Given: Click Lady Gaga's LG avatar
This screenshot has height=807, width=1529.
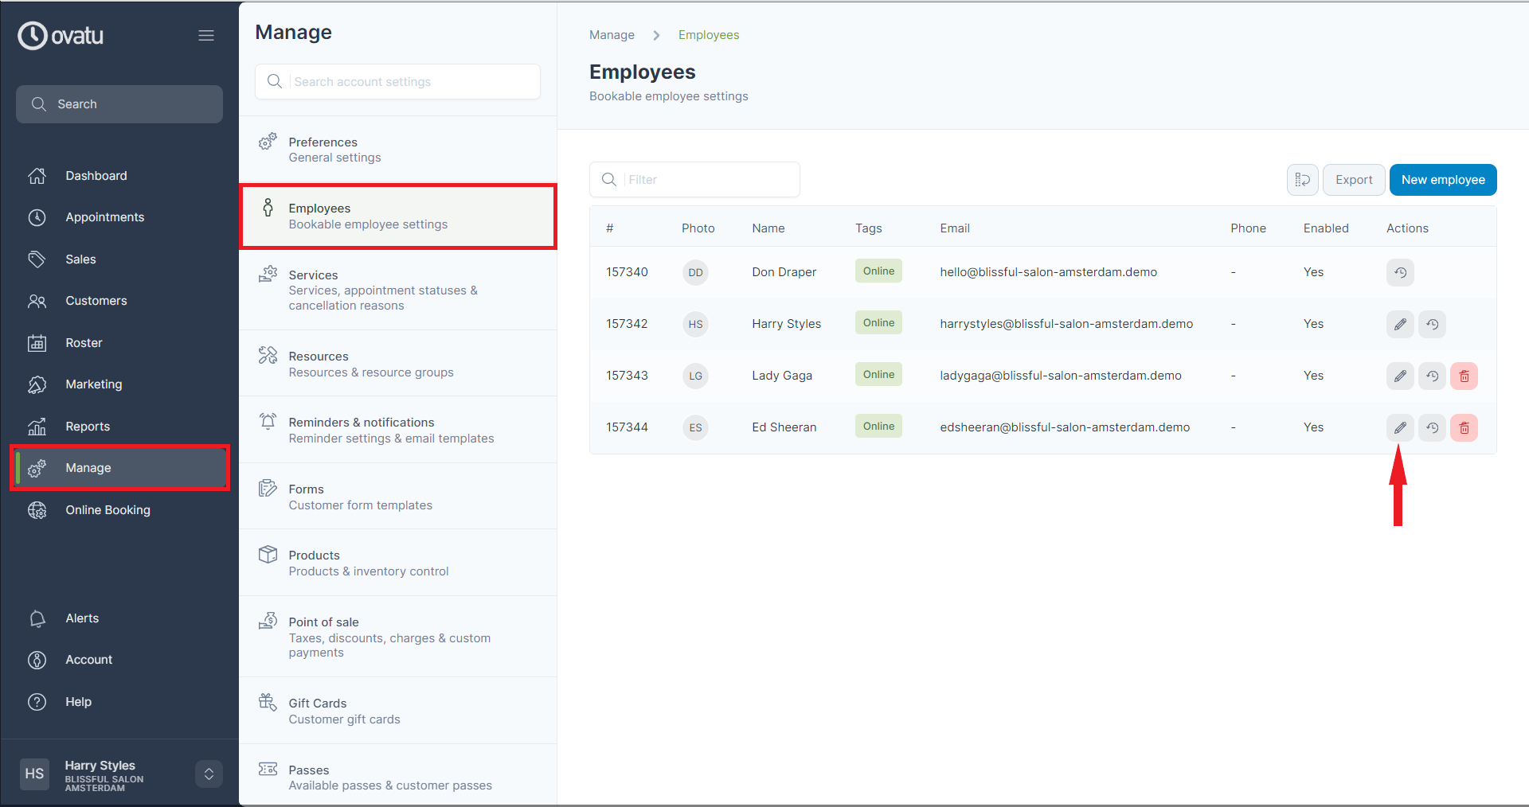Looking at the screenshot, I should click(x=695, y=376).
